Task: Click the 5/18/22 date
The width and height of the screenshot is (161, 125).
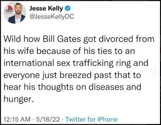Action: click(48, 119)
